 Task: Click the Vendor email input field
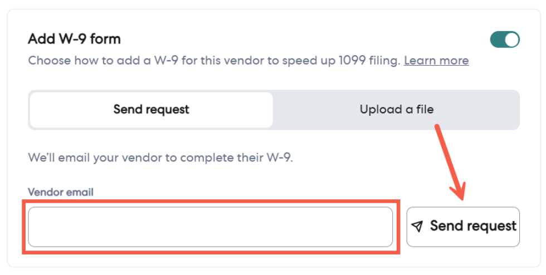[210, 227]
